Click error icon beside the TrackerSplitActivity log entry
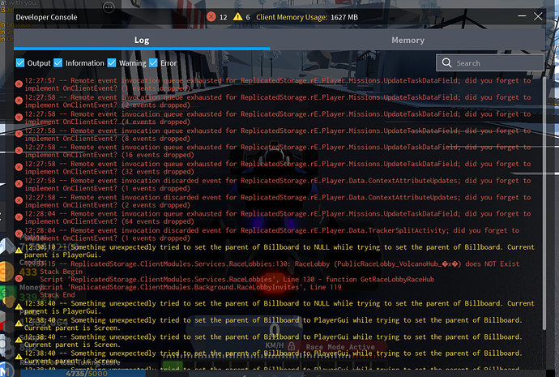 coord(19,233)
